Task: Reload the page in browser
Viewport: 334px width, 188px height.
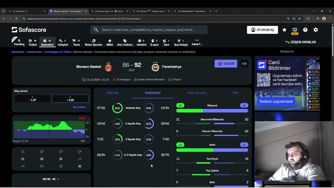Action: tap(16, 19)
